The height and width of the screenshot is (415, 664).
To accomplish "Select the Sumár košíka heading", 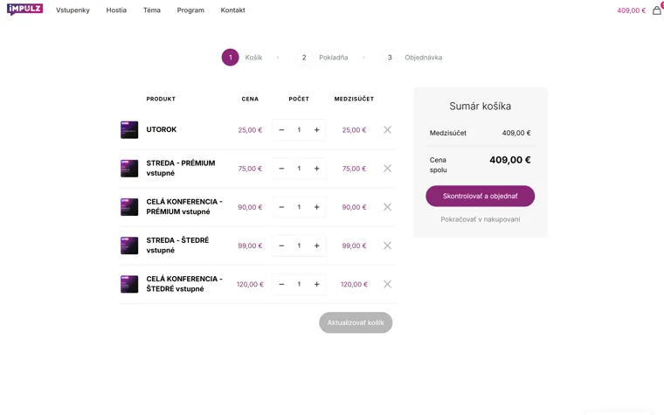I will [481, 106].
